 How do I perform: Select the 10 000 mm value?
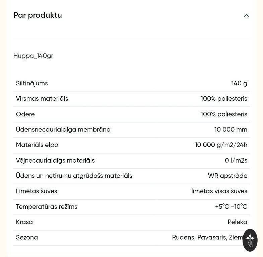[231, 130]
